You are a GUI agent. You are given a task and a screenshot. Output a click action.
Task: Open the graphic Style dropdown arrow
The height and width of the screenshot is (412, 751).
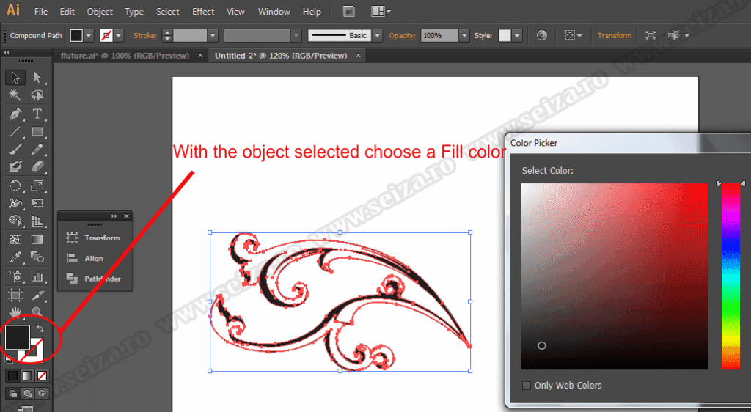click(516, 35)
